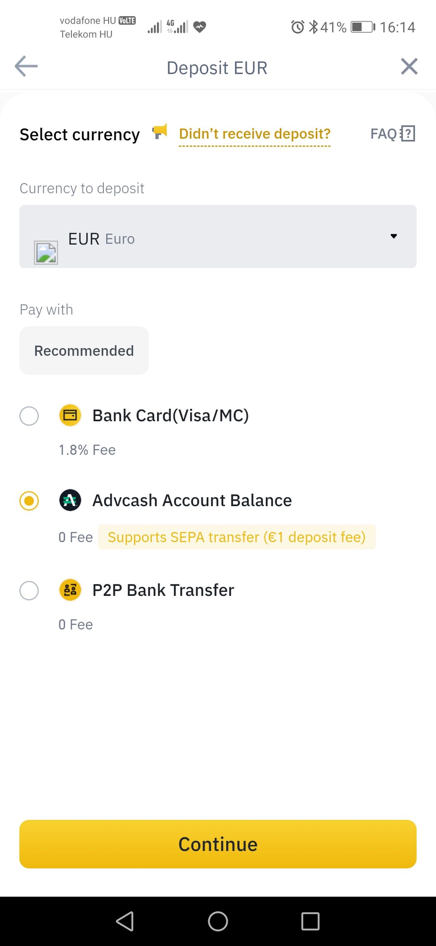Open the currency dropdown arrow
Viewport: 436px width, 946px height.
(x=394, y=236)
